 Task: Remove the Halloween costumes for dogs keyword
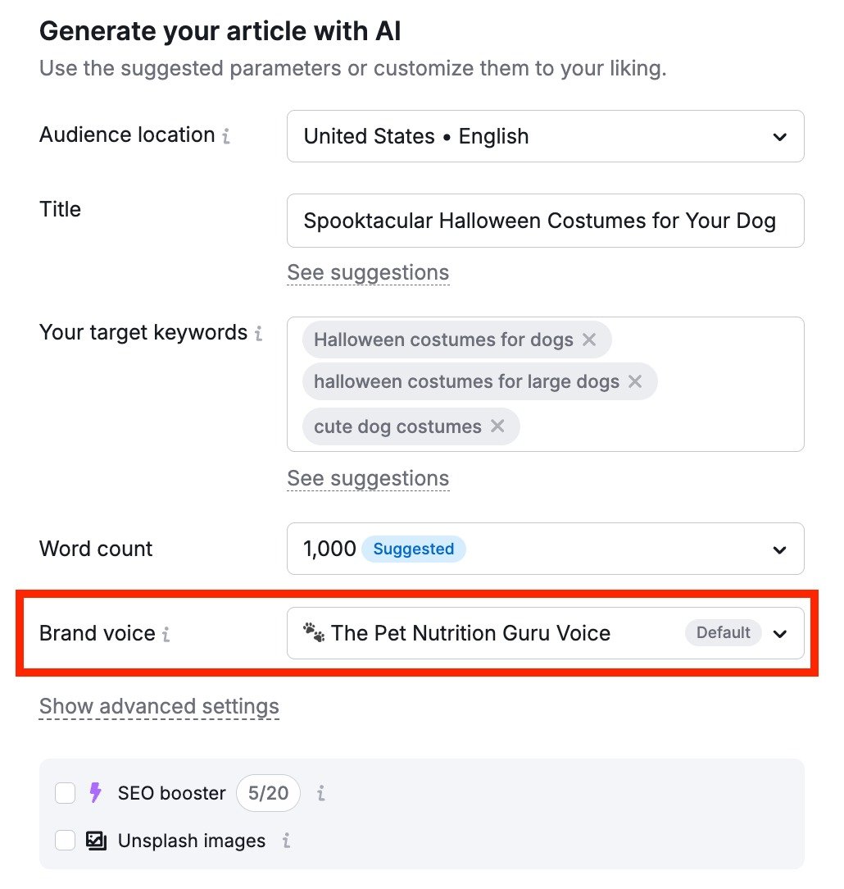(x=589, y=340)
